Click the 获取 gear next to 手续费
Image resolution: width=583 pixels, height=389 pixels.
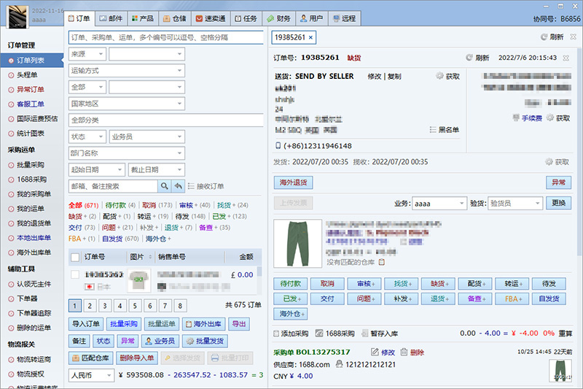coord(550,118)
